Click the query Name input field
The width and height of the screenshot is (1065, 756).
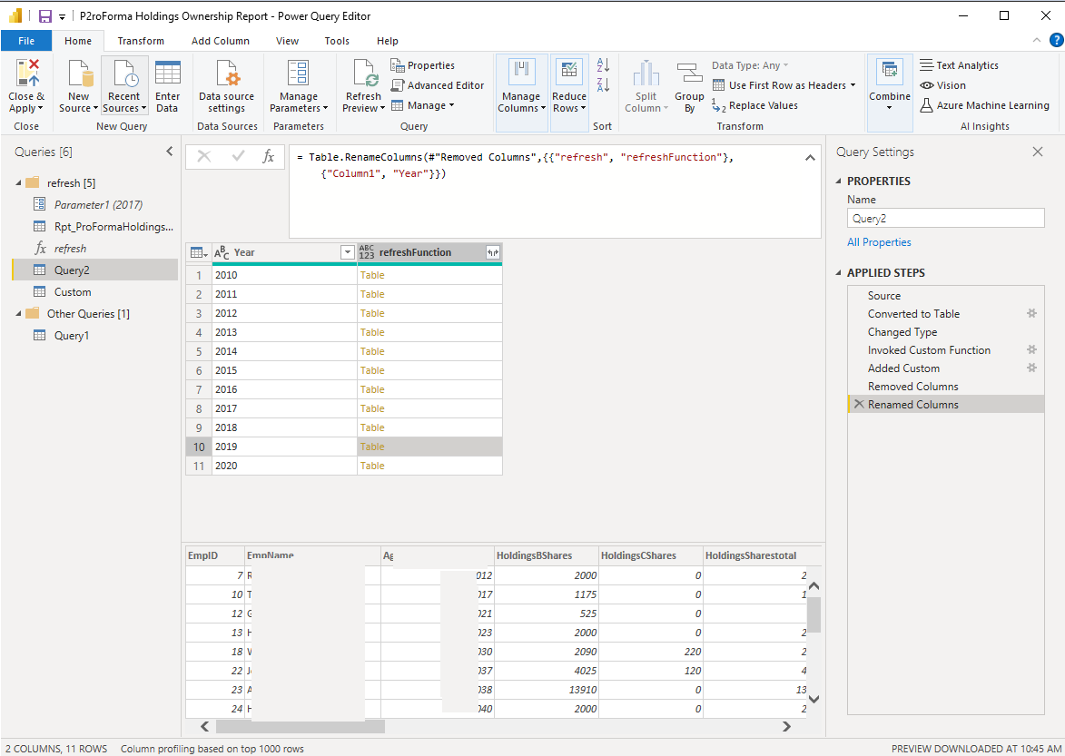(x=945, y=218)
